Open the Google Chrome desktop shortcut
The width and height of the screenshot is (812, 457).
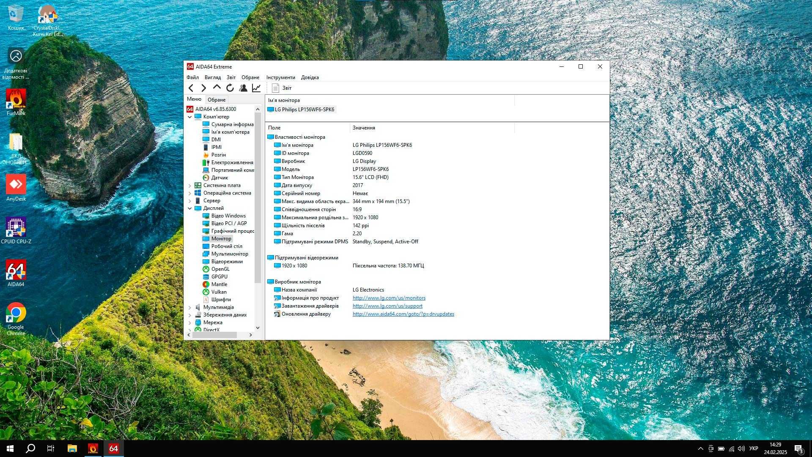(16, 319)
